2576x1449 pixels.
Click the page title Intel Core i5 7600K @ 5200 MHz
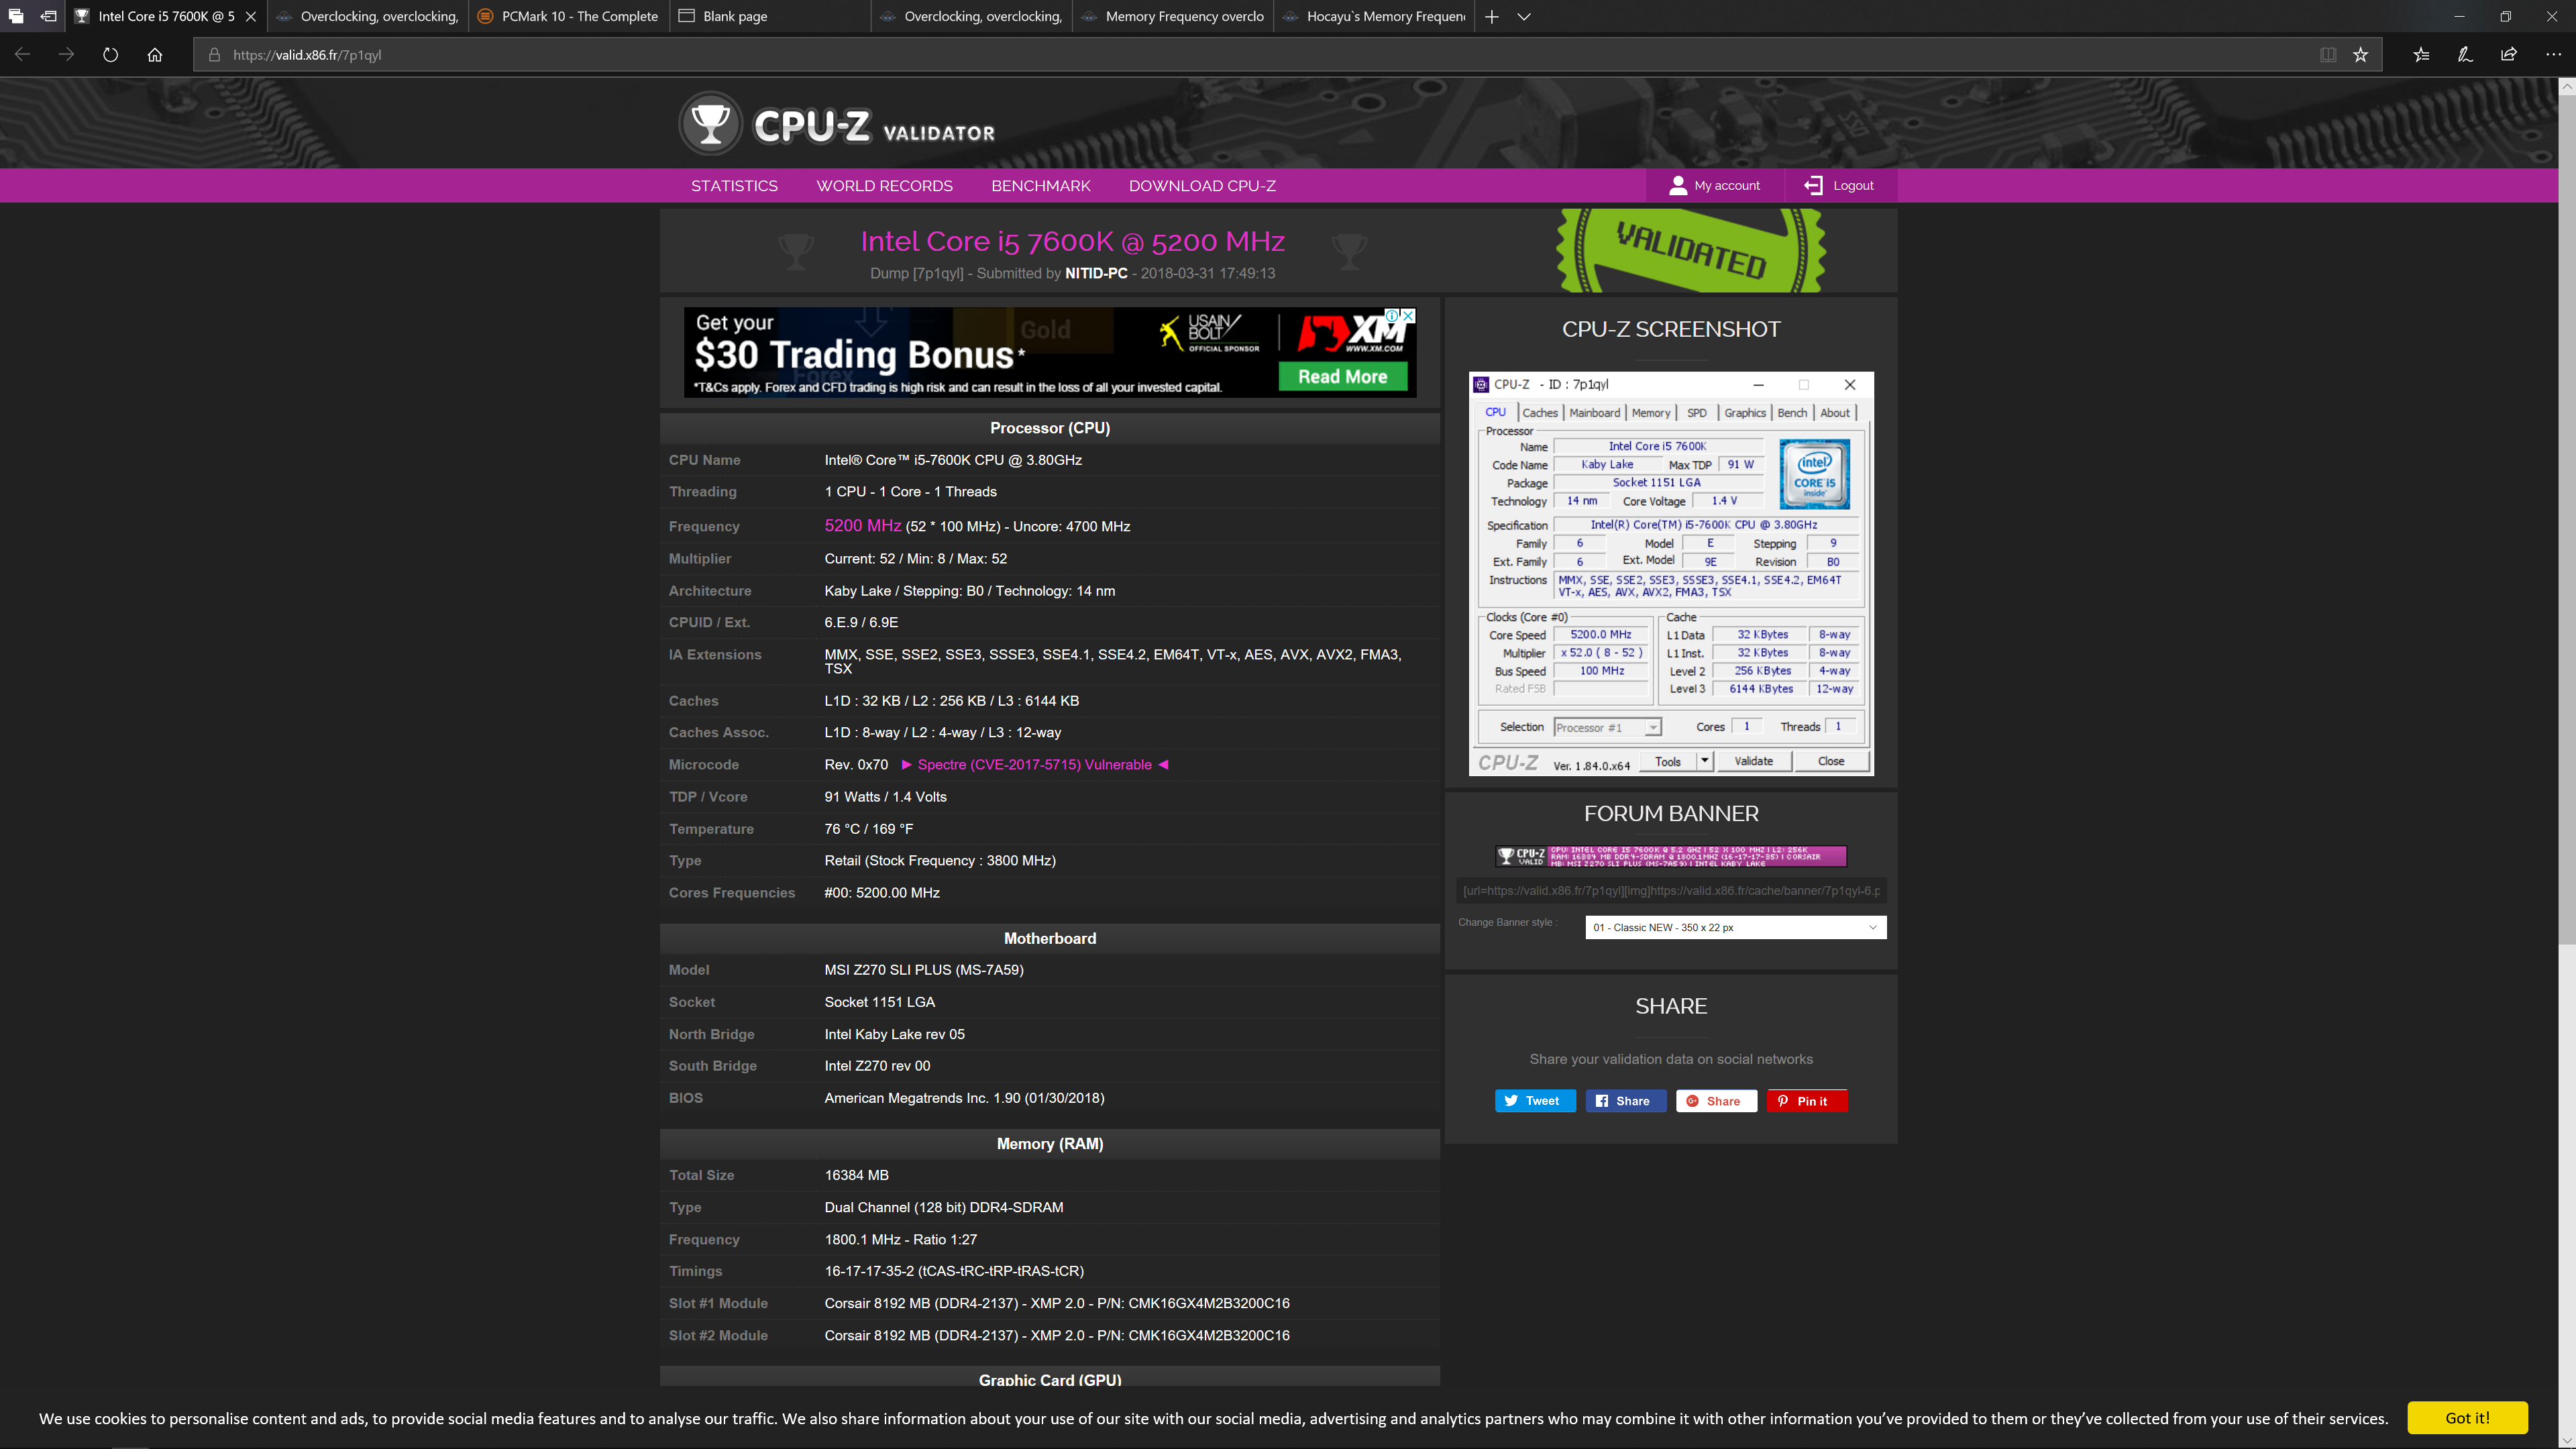tap(1072, 241)
